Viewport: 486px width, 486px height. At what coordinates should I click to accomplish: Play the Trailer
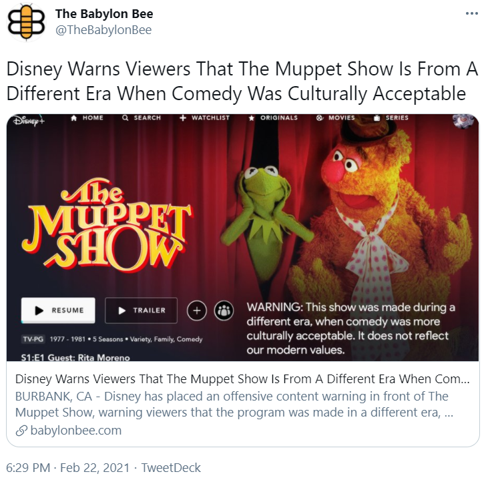coord(141,310)
